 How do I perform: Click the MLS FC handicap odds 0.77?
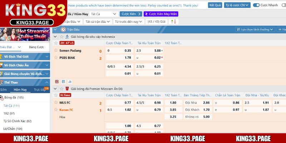tap(120, 103)
